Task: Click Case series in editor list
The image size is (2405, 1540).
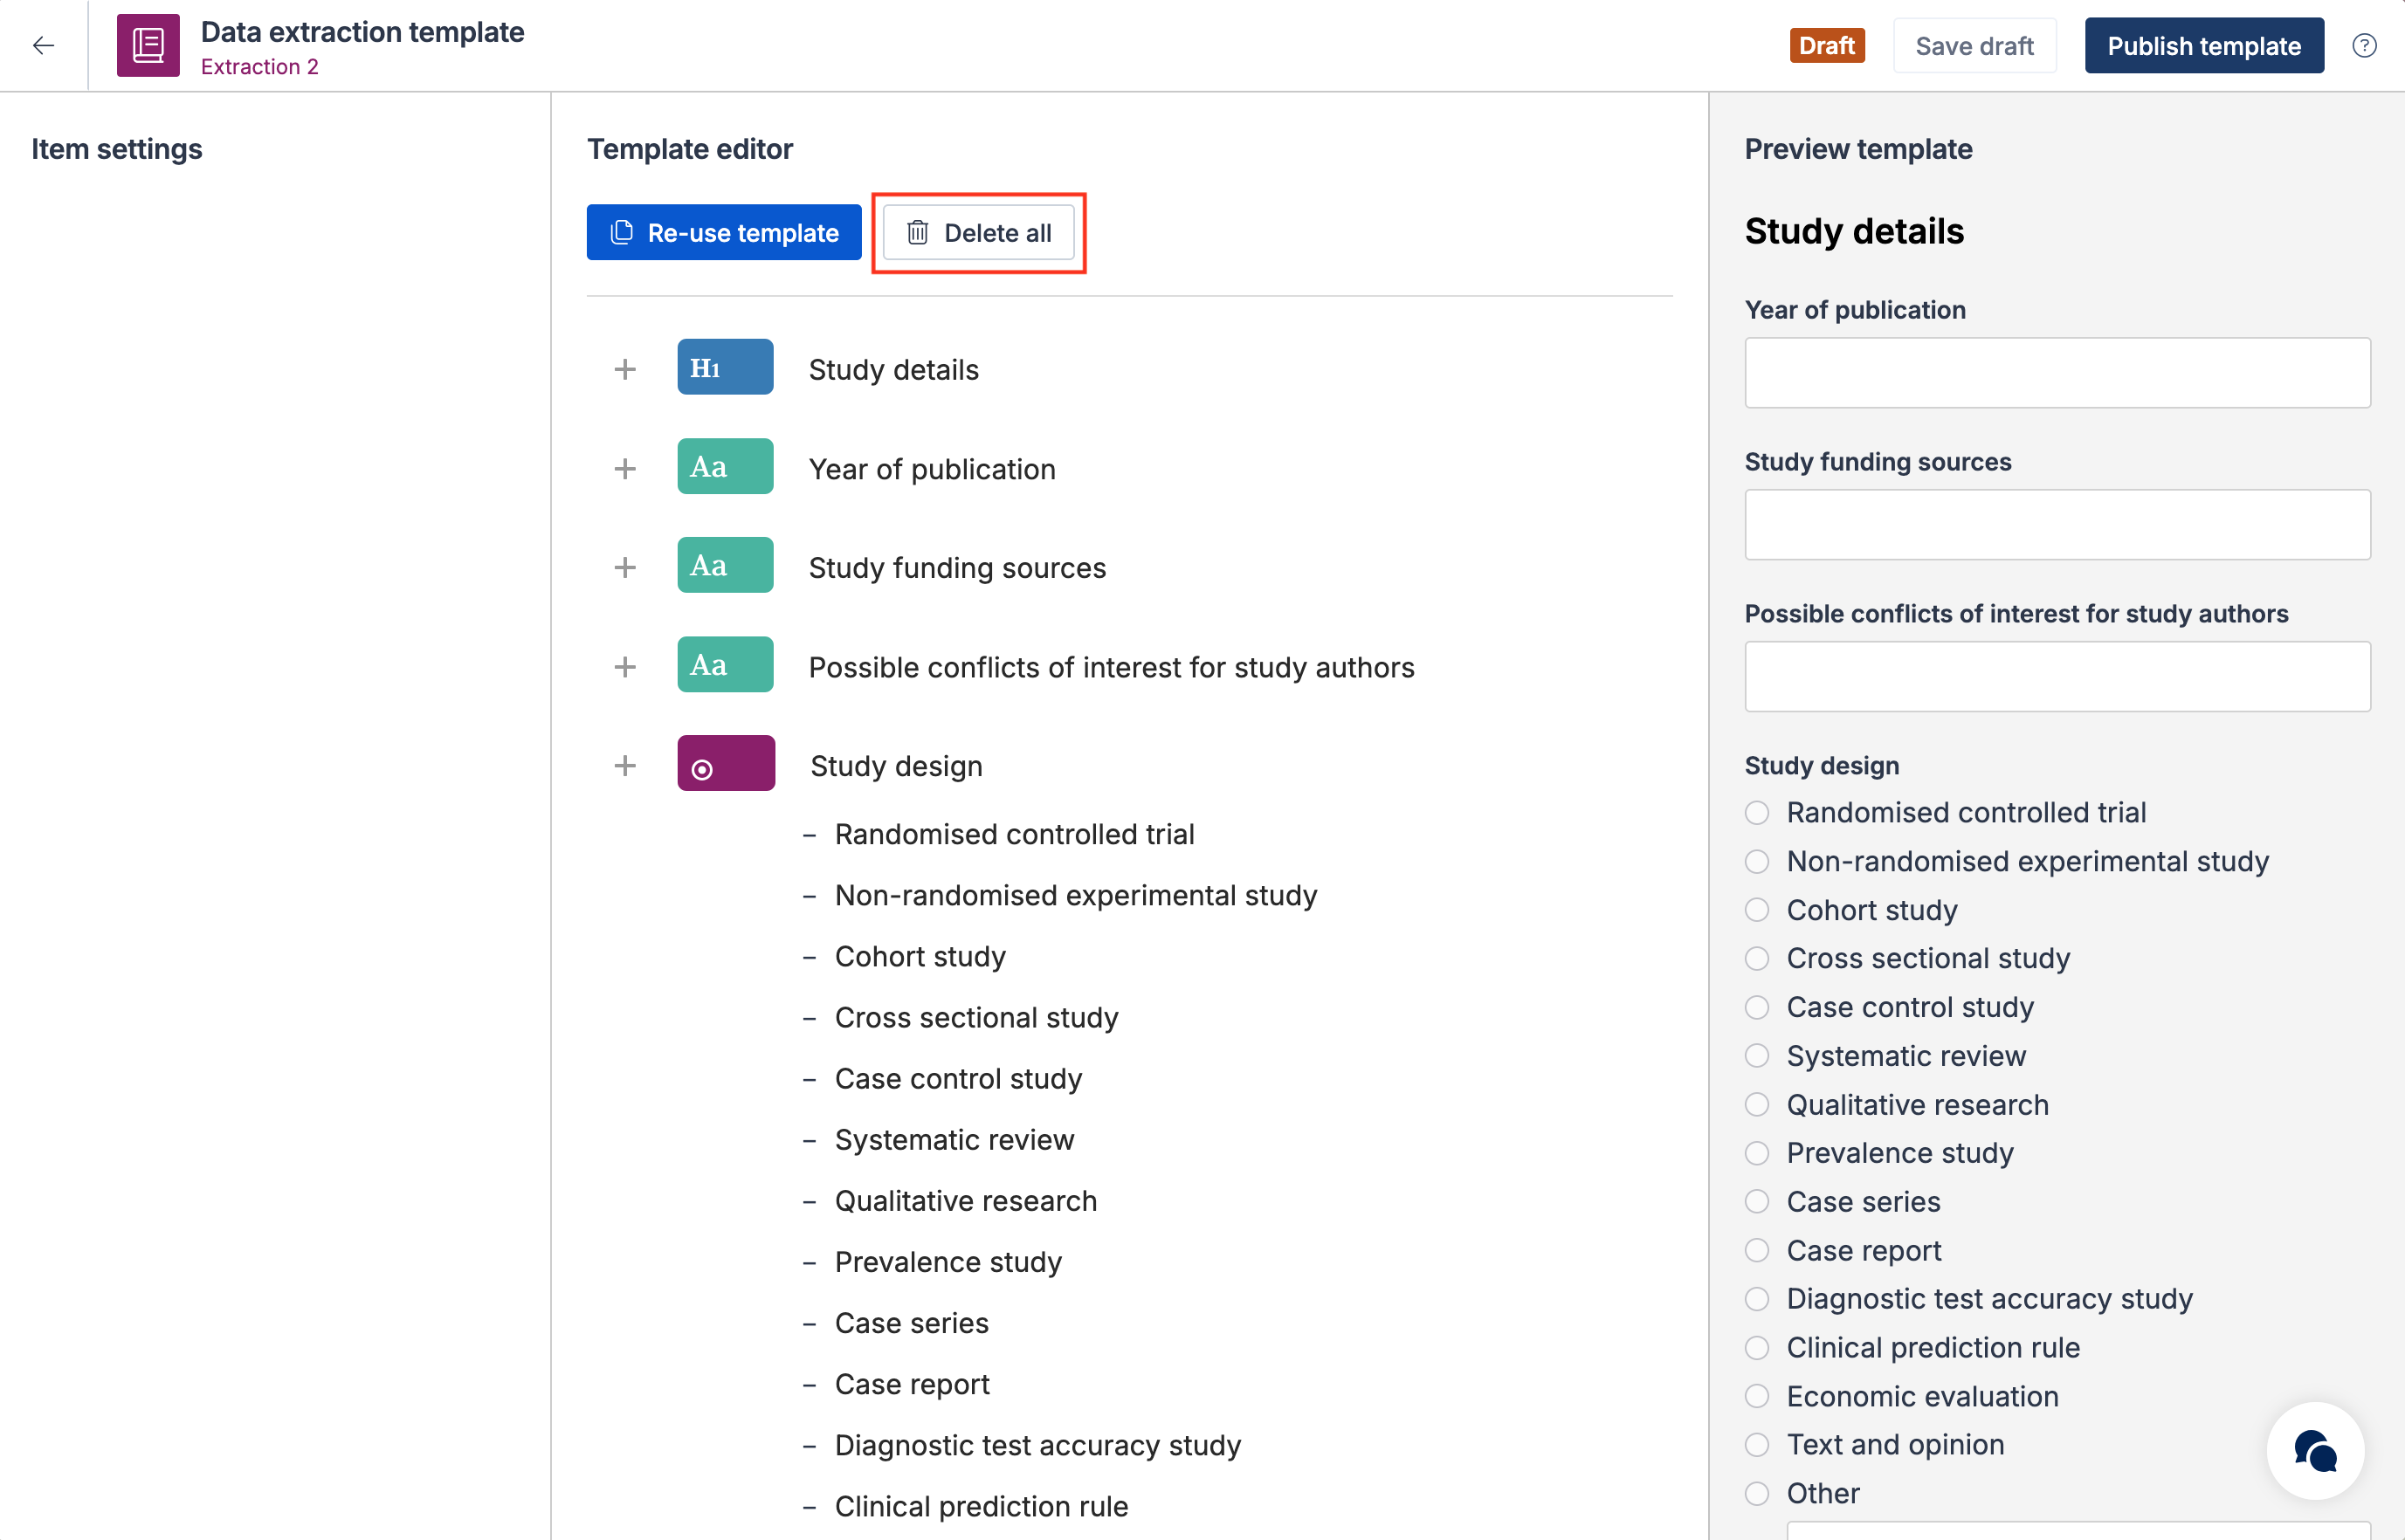Action: pos(911,1323)
